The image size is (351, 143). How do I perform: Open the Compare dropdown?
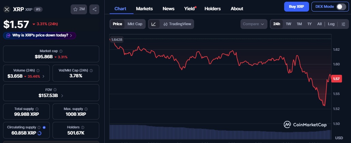(254, 24)
